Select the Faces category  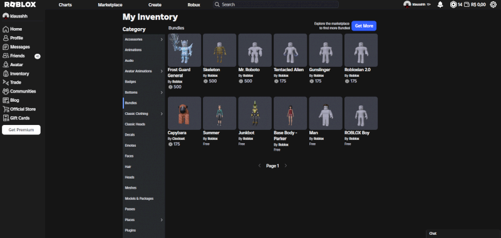[x=144, y=156]
